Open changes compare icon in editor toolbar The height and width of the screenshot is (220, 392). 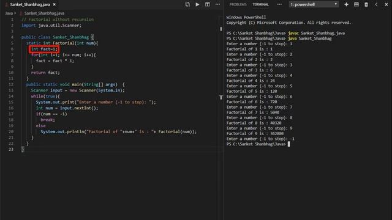pyautogui.click(x=187, y=4)
